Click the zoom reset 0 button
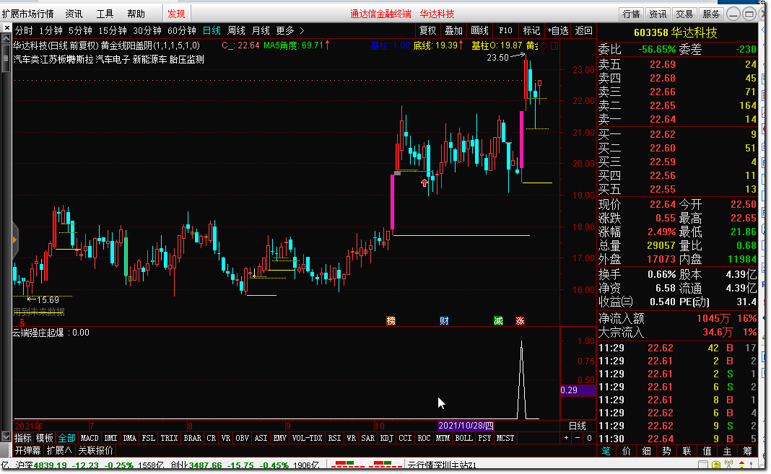Screen dimensions: 771x474 coord(589,438)
